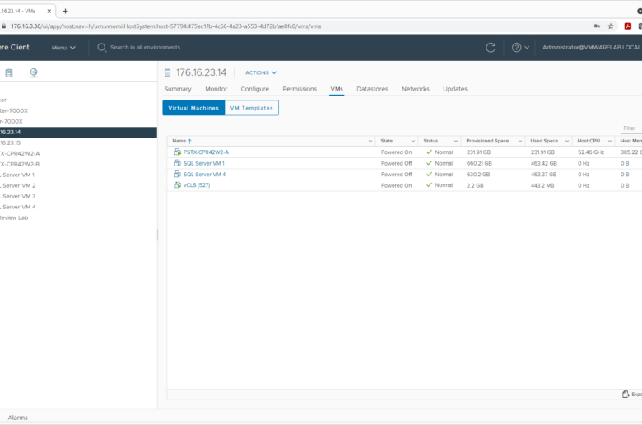Select Review Lab in the inventory tree
This screenshot has height=425, width=642.
point(14,217)
